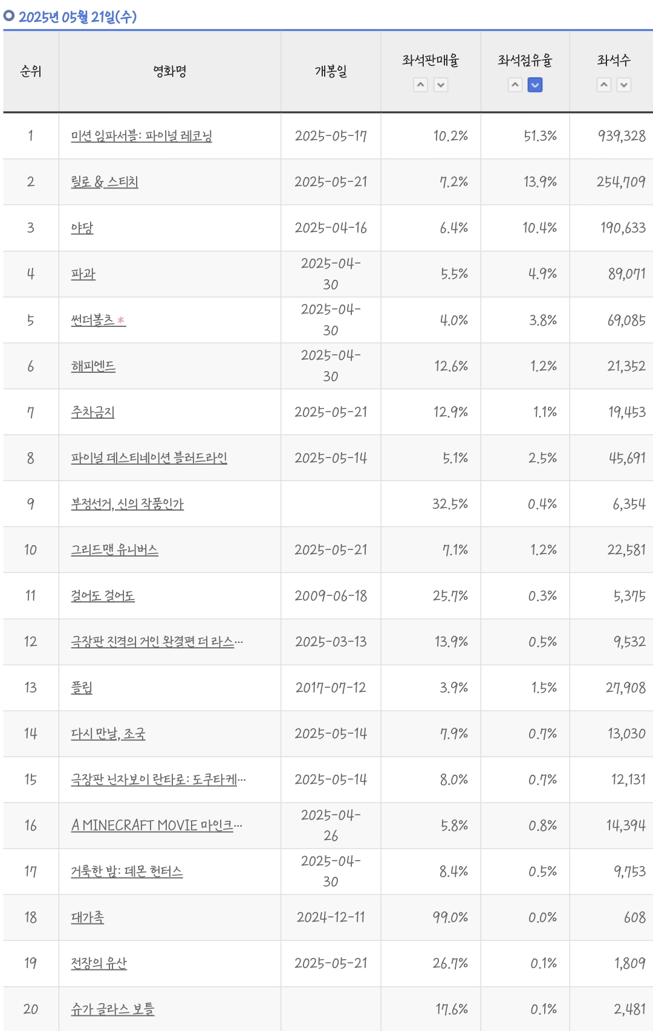Sort 좌석수 column ascending
This screenshot has height=1031, width=653.
pyautogui.click(x=604, y=85)
